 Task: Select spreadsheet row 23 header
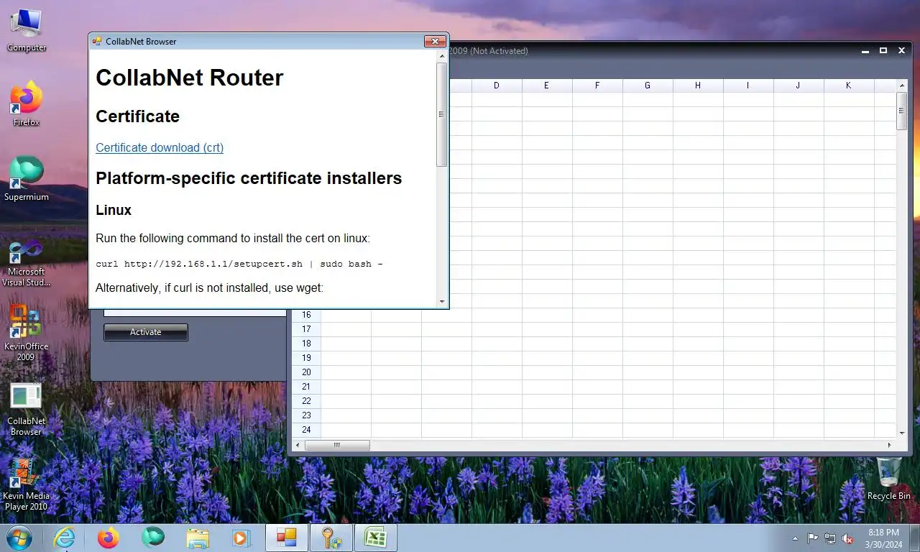[306, 415]
